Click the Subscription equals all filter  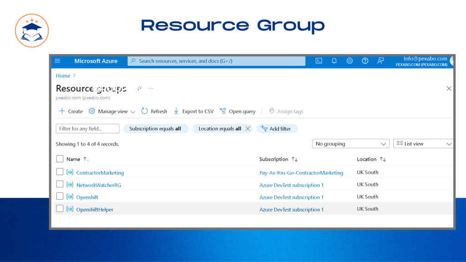[156, 129]
